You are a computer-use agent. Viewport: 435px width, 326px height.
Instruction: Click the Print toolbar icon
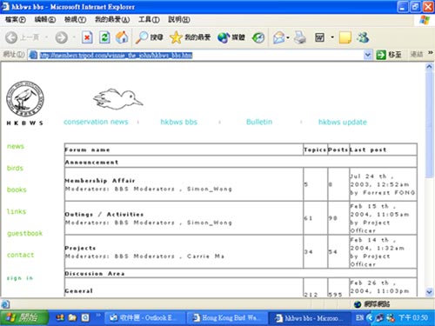point(300,37)
